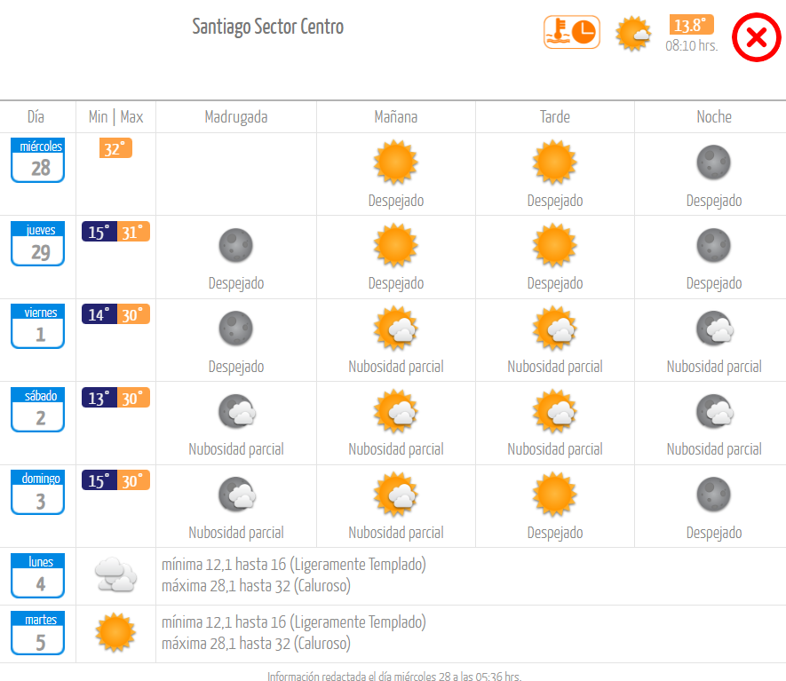Viewport: 786px width, 681px height.
Task: Click the Santiago Sector Centro title
Action: point(267,27)
